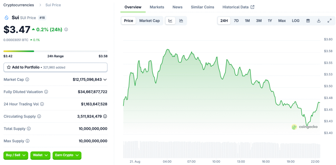Switch to candlestick chart view icon

pyautogui.click(x=181, y=21)
